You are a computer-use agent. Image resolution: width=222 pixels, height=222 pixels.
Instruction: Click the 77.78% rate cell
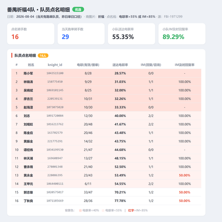coord(120,201)
